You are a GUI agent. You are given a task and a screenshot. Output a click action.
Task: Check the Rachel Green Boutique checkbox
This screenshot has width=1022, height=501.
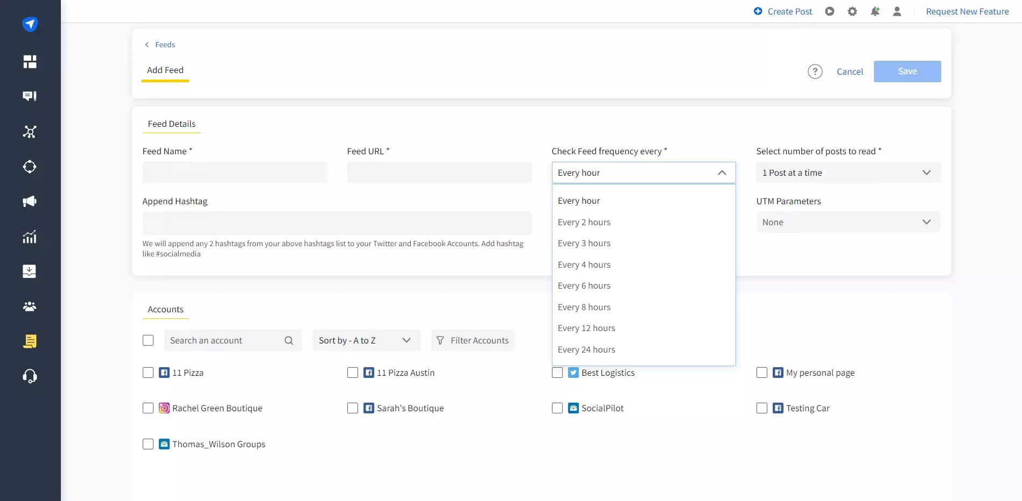click(148, 408)
